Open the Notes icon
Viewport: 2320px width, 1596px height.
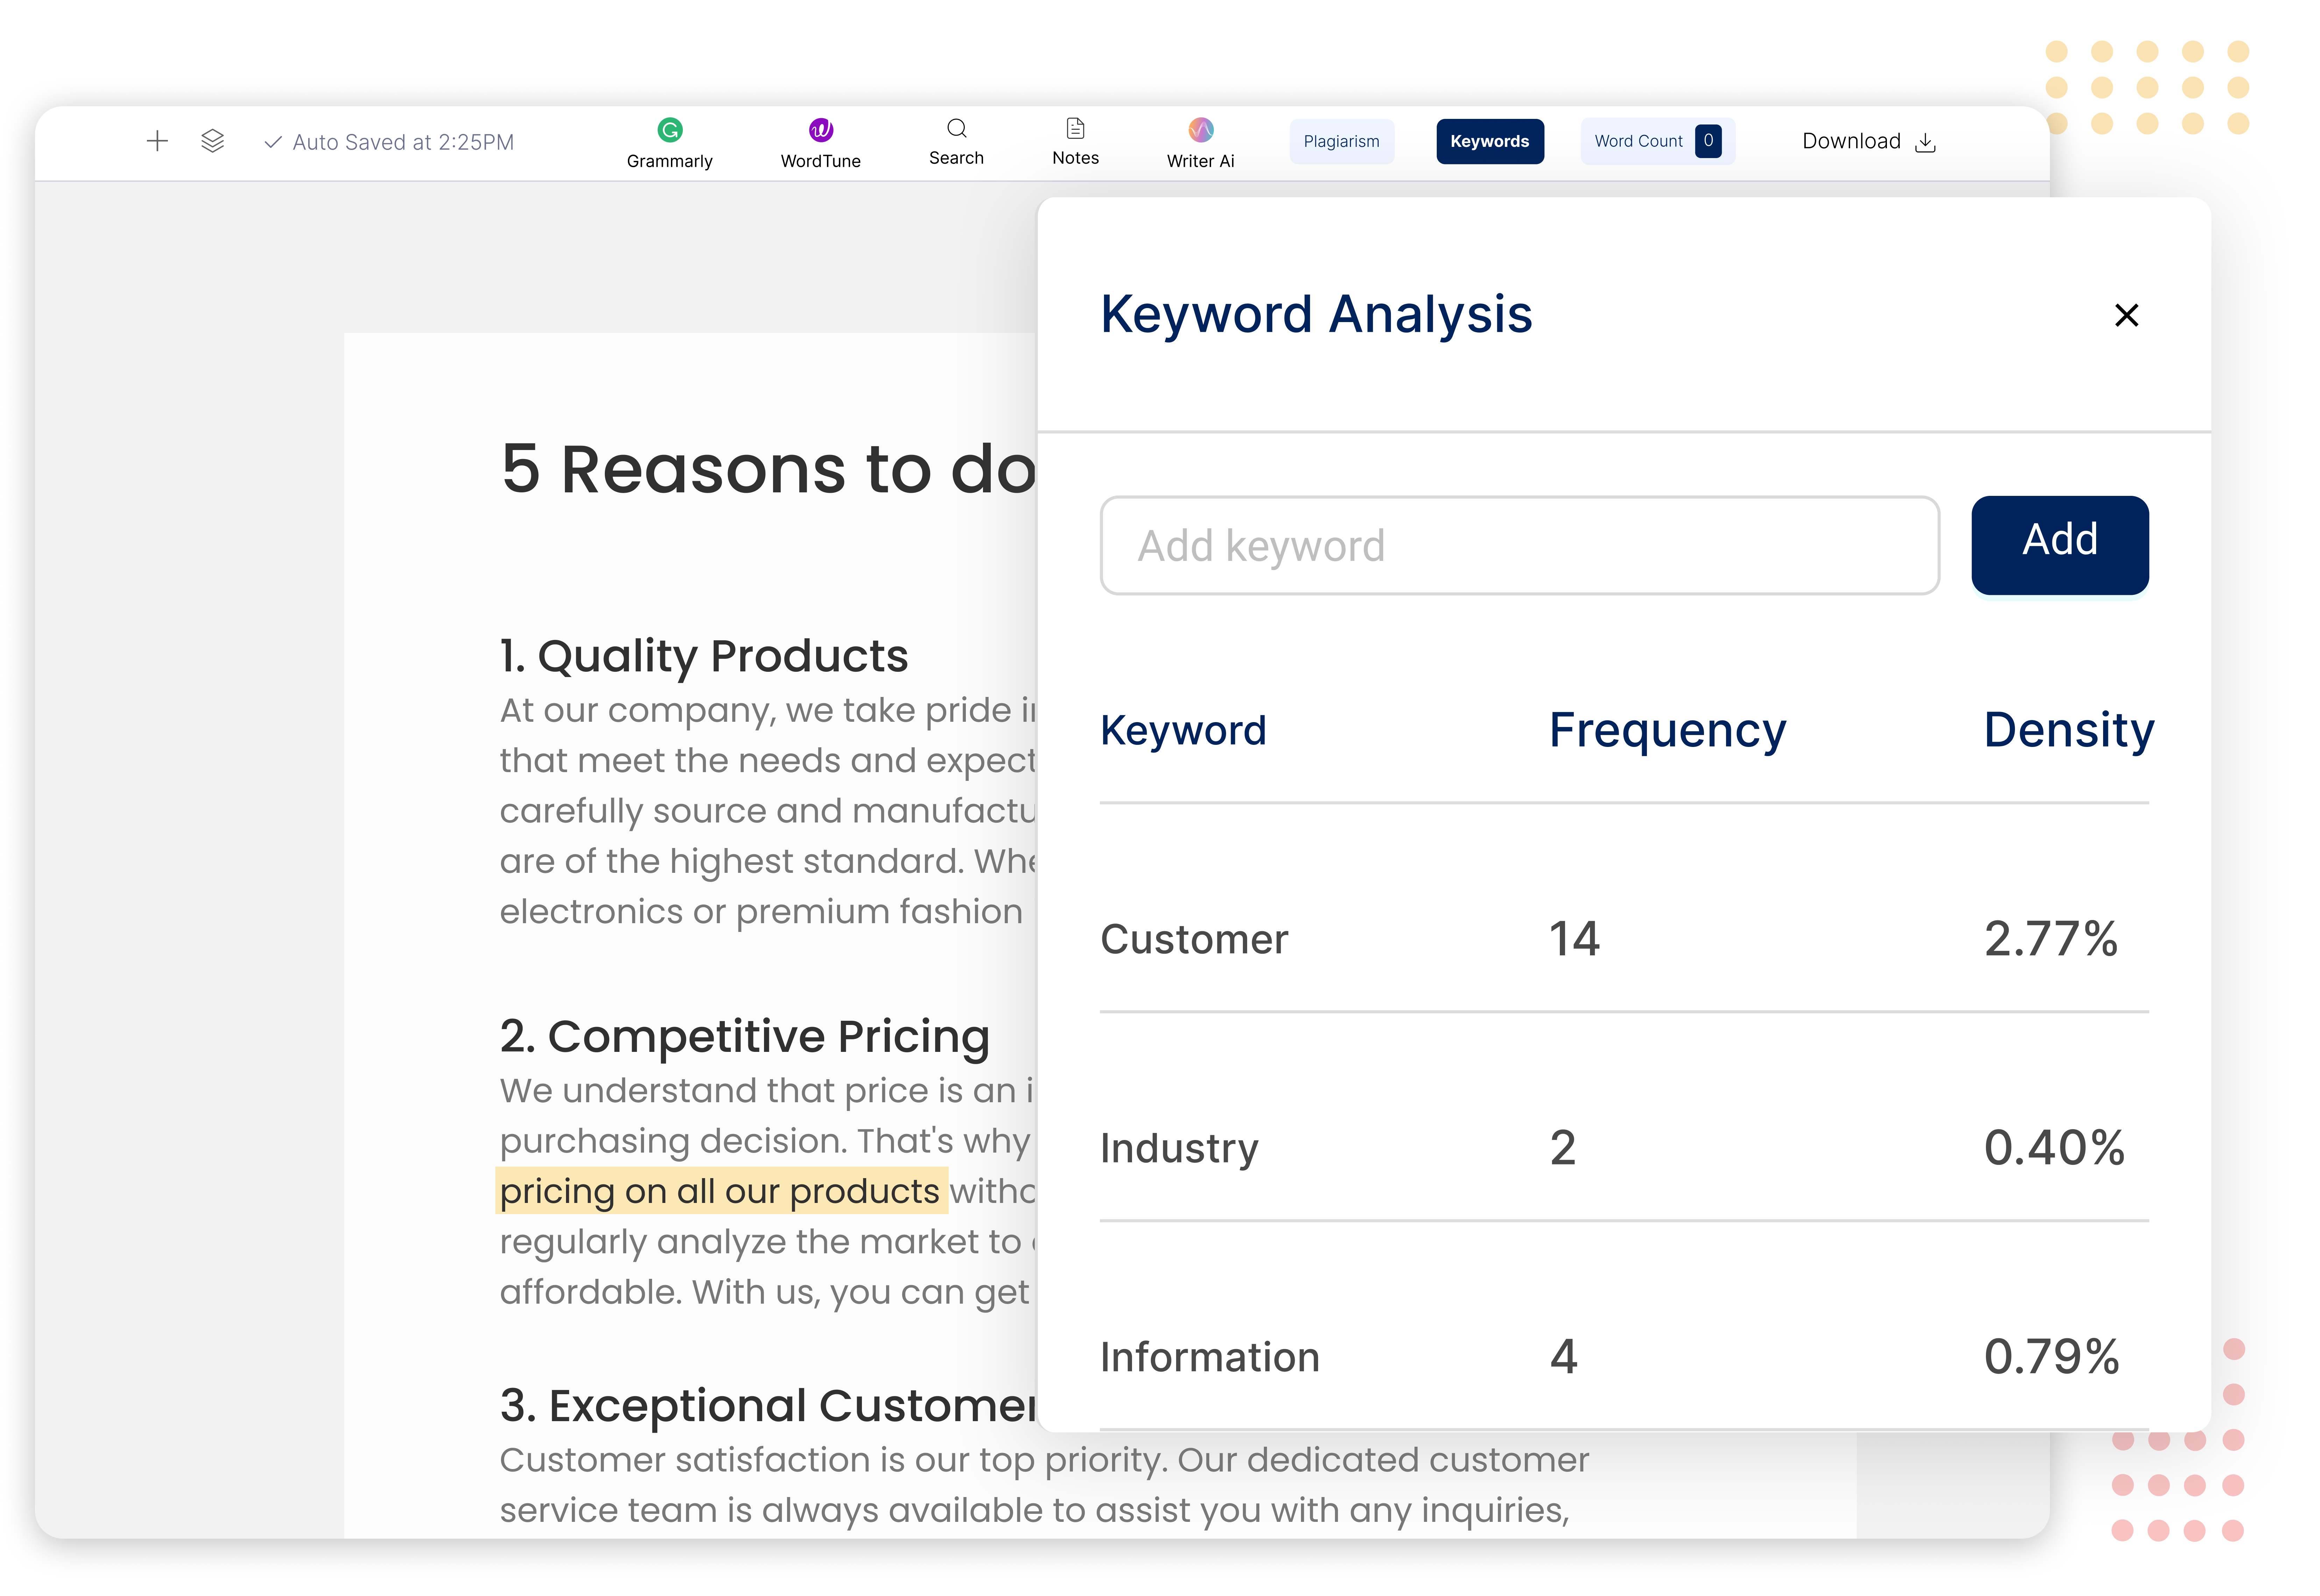coord(1075,129)
